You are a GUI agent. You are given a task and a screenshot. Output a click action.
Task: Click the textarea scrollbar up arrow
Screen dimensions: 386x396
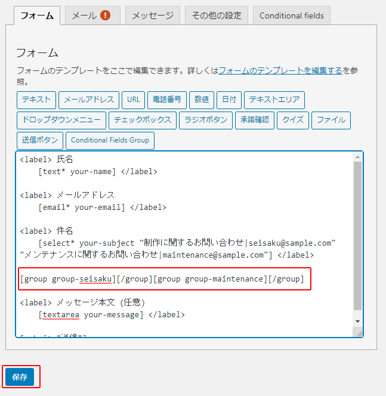pyautogui.click(x=357, y=157)
